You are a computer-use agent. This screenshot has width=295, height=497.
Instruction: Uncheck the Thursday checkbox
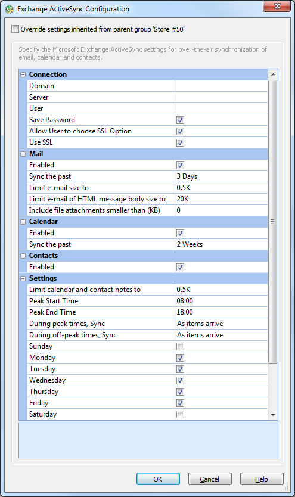pyautogui.click(x=181, y=392)
